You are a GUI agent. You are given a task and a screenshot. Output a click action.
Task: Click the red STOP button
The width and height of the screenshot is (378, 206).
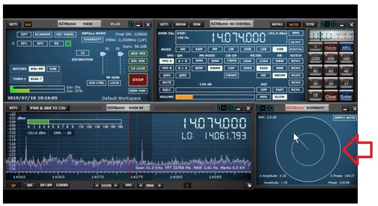[x=138, y=80]
